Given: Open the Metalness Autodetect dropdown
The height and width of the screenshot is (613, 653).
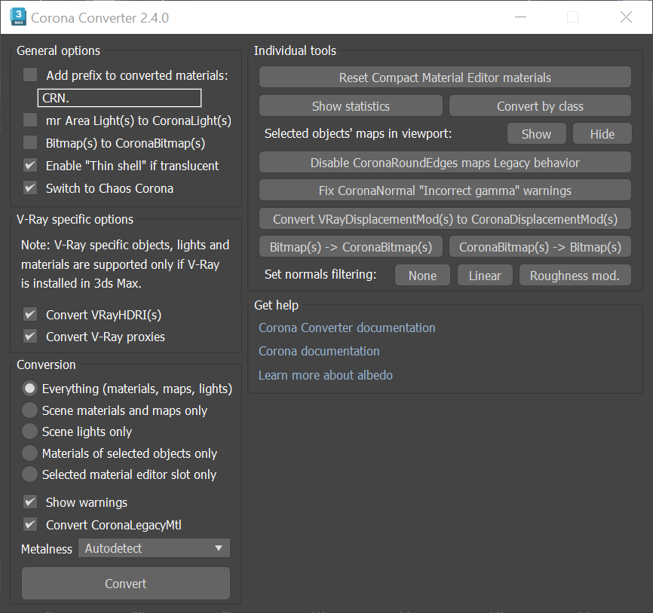Looking at the screenshot, I should tap(154, 548).
